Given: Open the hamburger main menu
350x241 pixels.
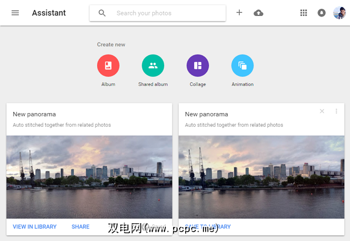Looking at the screenshot, I should click(15, 13).
